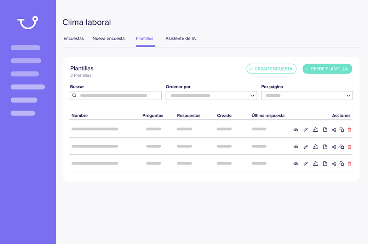Share the second template via the share icon

[334, 147]
